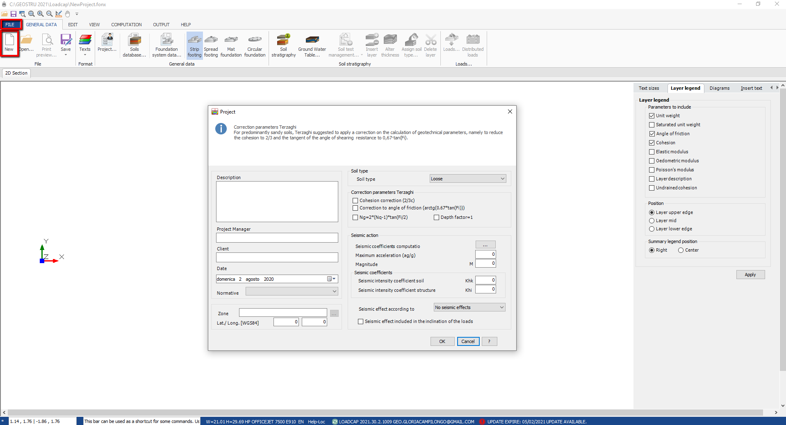Switch to the OUTPUT ribbon tab
The image size is (786, 425).
(161, 25)
